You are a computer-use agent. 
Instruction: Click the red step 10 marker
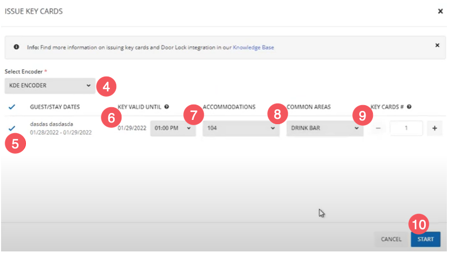[x=418, y=224]
